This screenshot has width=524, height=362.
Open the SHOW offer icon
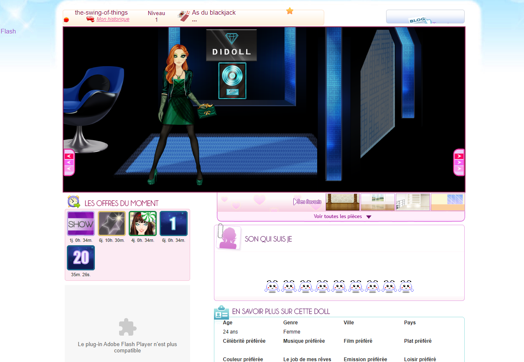click(81, 223)
